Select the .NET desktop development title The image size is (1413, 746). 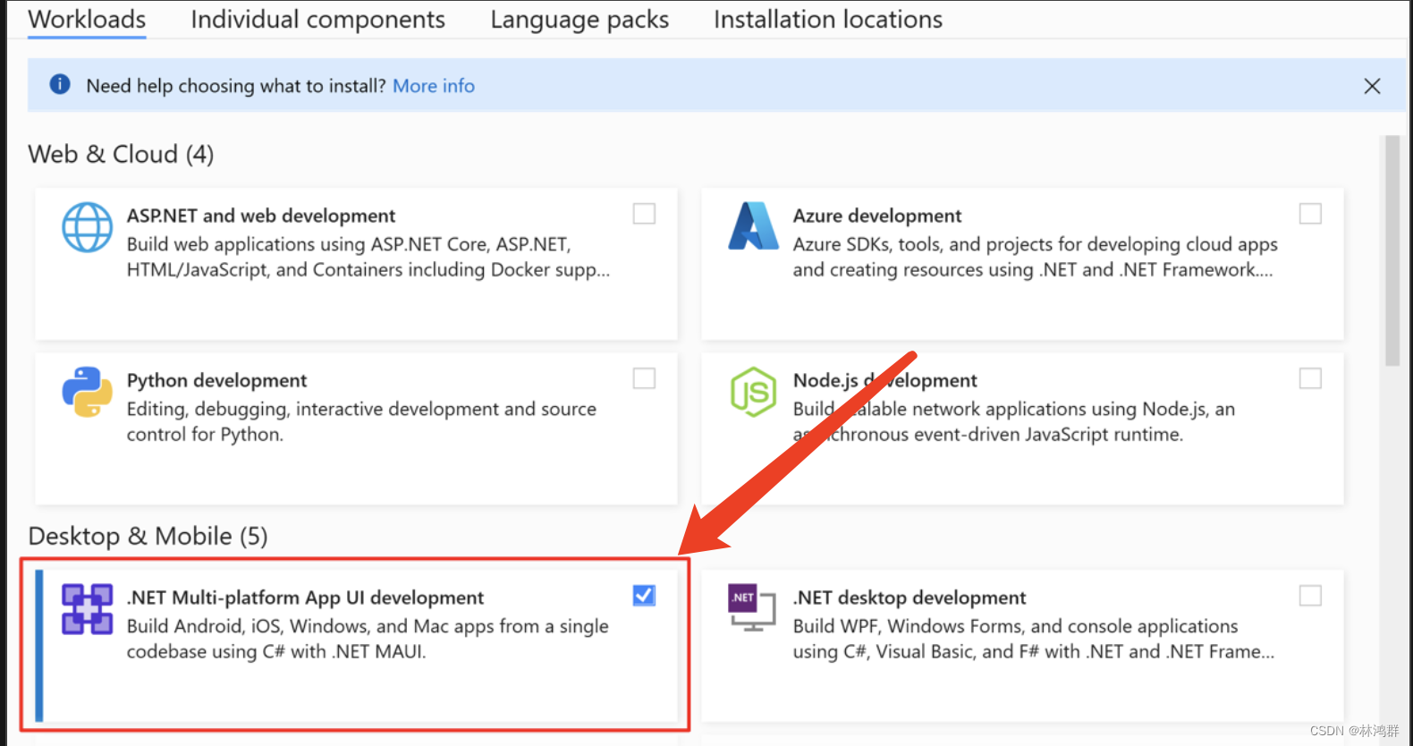(910, 598)
